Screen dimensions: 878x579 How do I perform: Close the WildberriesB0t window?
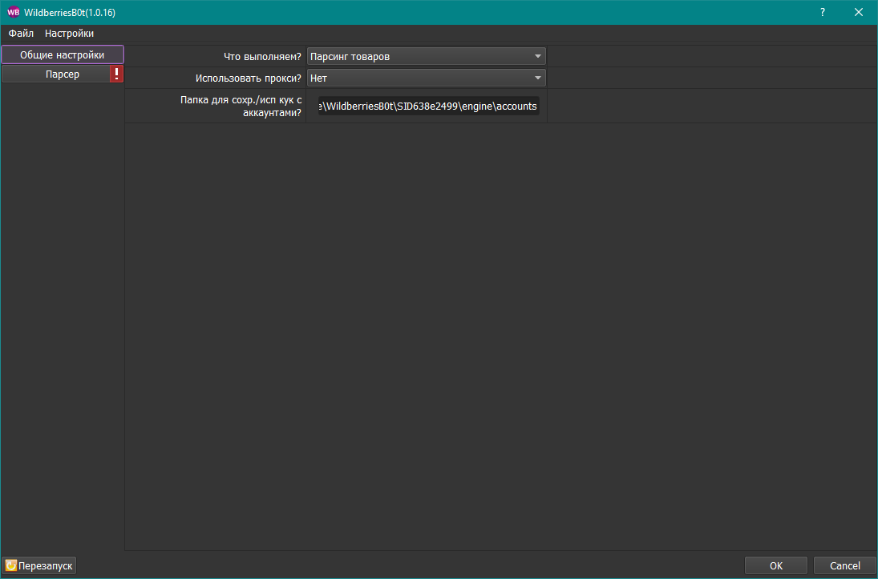(x=859, y=12)
